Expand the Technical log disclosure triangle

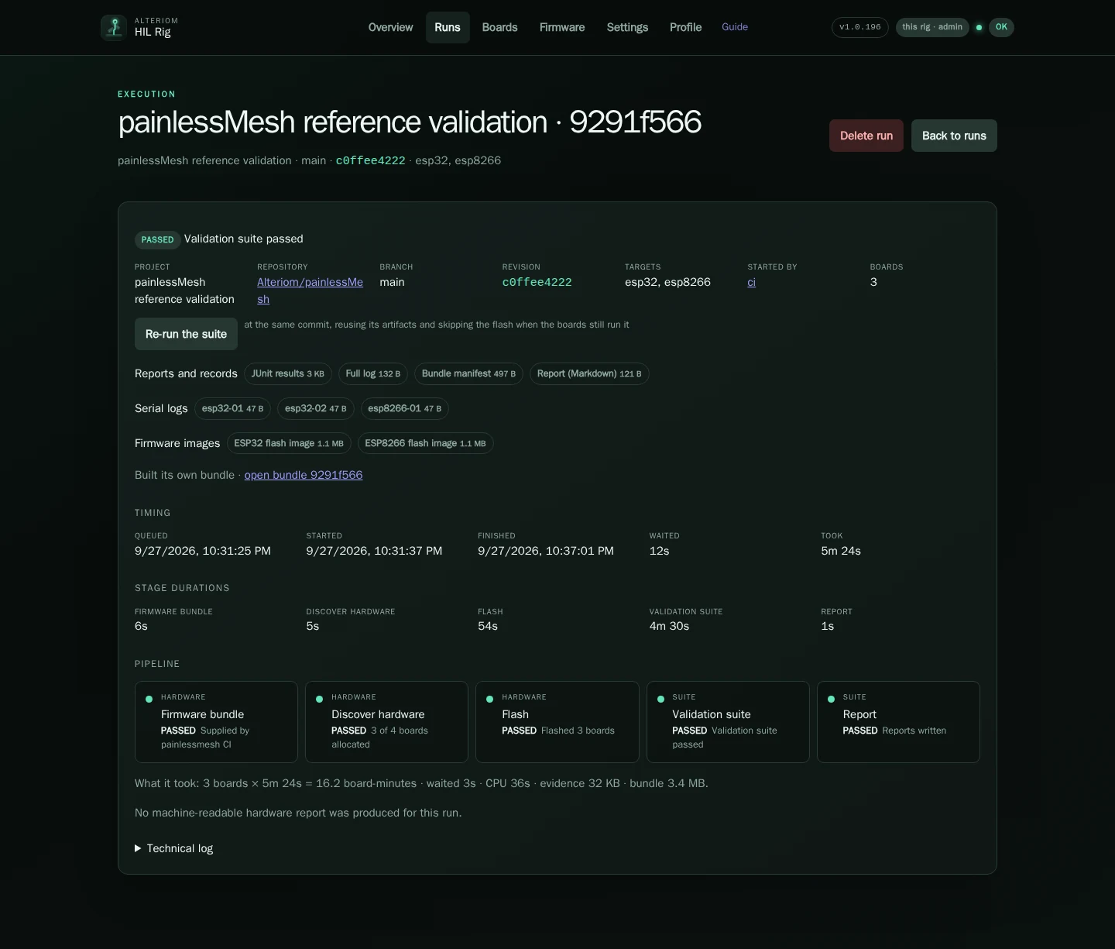[x=138, y=848]
